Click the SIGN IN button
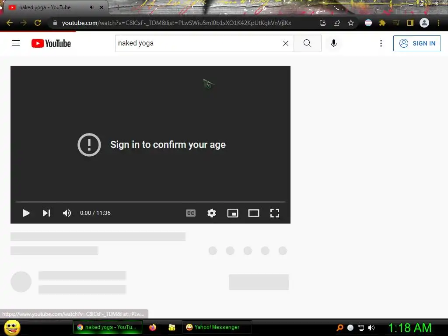 point(417,43)
